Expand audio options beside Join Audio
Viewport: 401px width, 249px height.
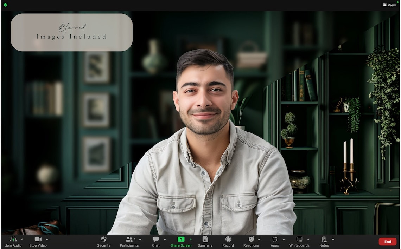[22, 240]
